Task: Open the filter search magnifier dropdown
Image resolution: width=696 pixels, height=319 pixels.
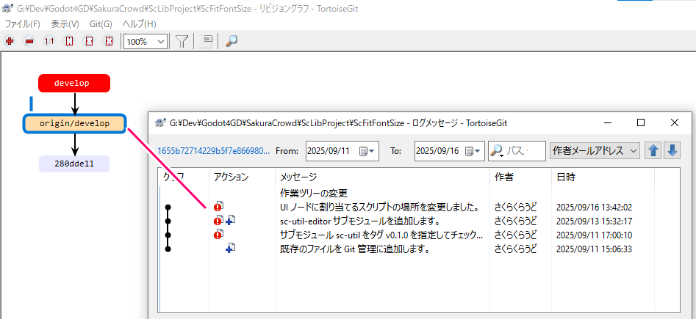Action: [495, 151]
